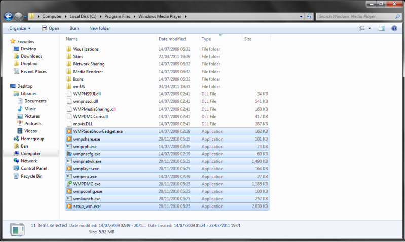Expand arrow after Program Files breadcrumb

coord(134,16)
